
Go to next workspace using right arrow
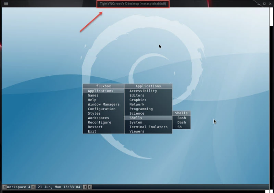coord(33,187)
